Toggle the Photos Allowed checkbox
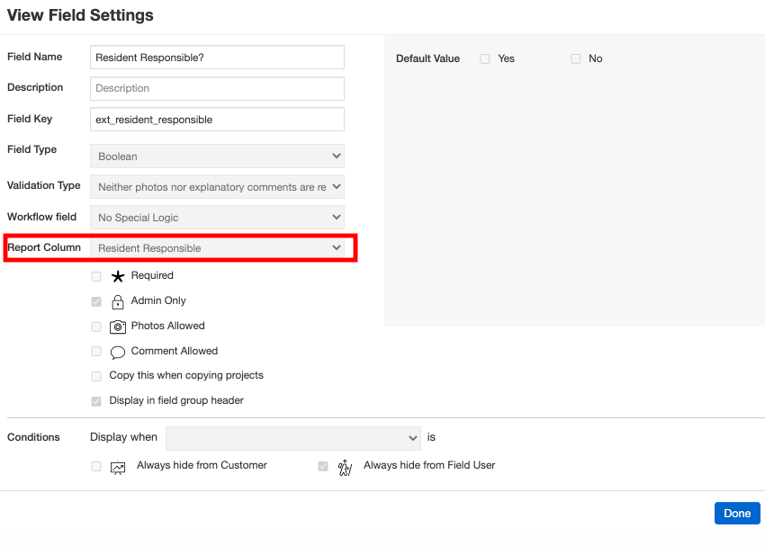The height and width of the screenshot is (546, 765). pyautogui.click(x=96, y=327)
